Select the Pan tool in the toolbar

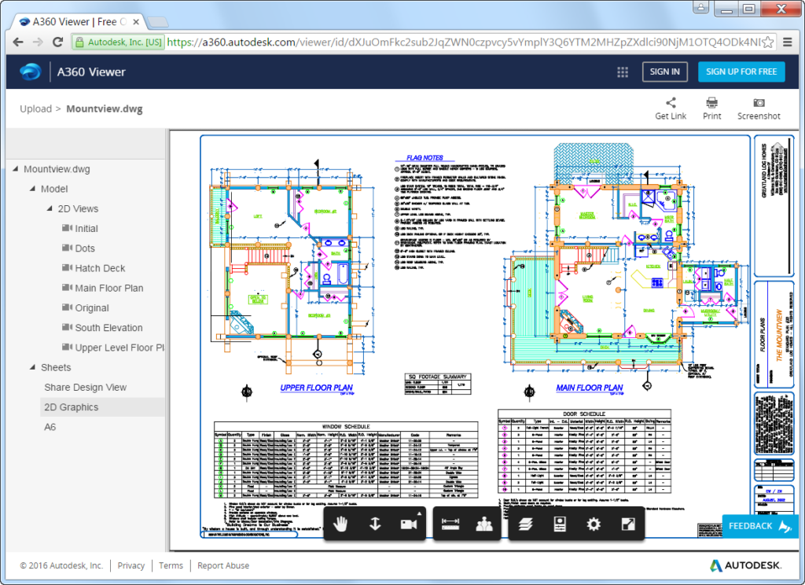[x=340, y=524]
